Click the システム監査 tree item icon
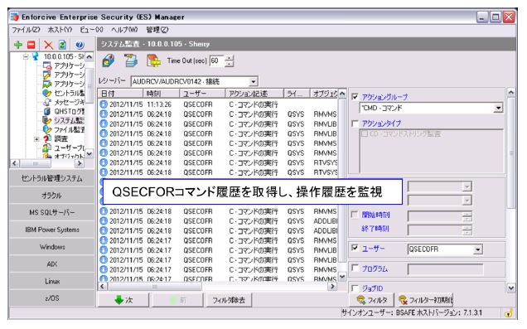This screenshot has width=527, height=329. pyautogui.click(x=46, y=120)
